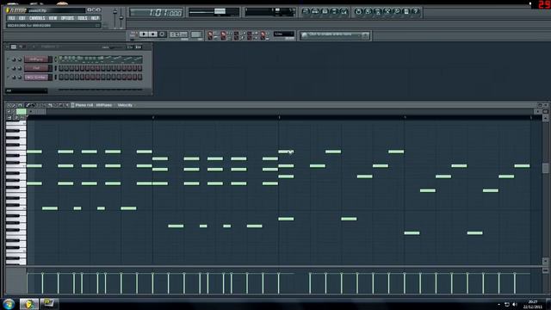Open the Velocity event selector dropdown
Screen dimensions: 551x310
pos(126,105)
